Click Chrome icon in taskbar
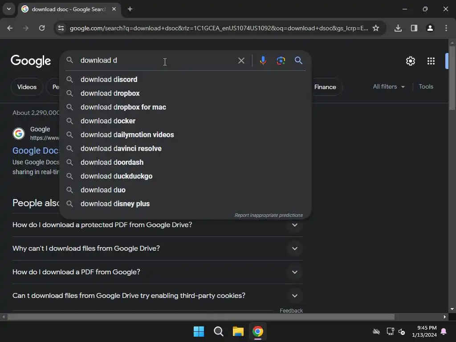 coord(258,331)
